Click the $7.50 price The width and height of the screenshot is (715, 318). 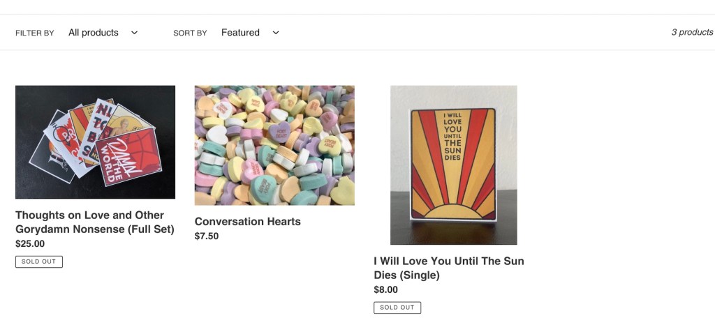(207, 236)
